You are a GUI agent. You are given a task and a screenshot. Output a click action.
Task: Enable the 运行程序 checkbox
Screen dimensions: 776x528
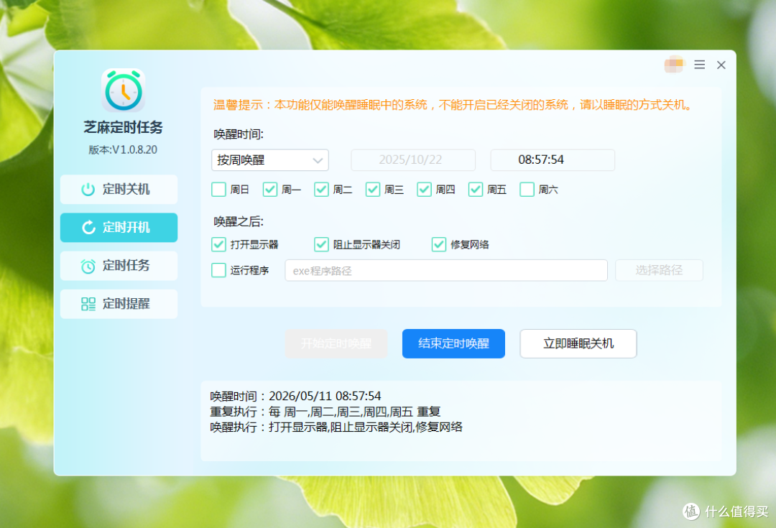(x=218, y=270)
